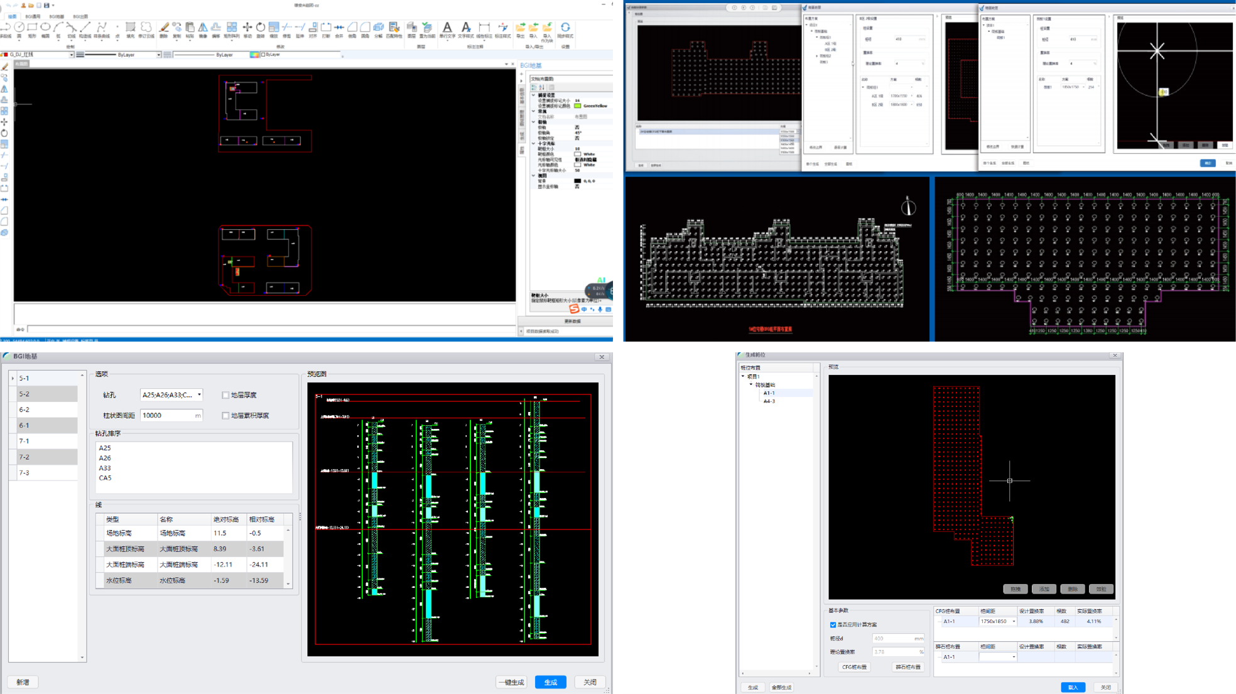Switch to the BGI地基 ribbon tab
The height and width of the screenshot is (694, 1236).
click(x=57, y=16)
